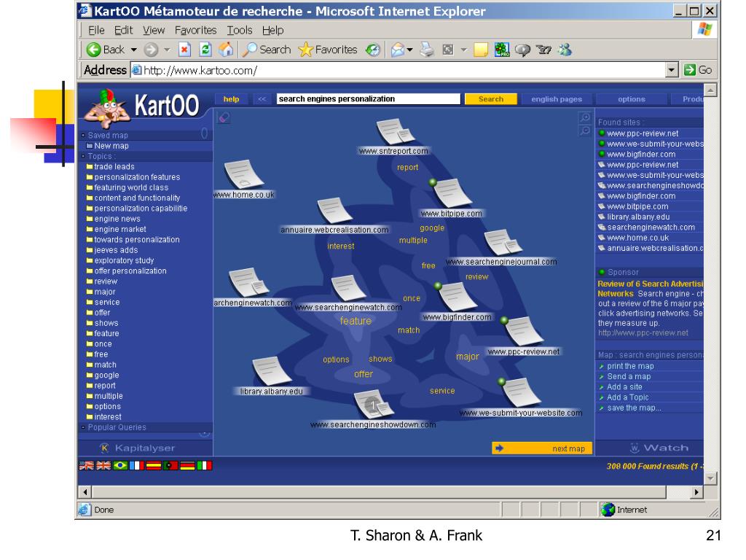
Task: Select the www.sntreport.com document icon
Action: pyautogui.click(x=395, y=131)
